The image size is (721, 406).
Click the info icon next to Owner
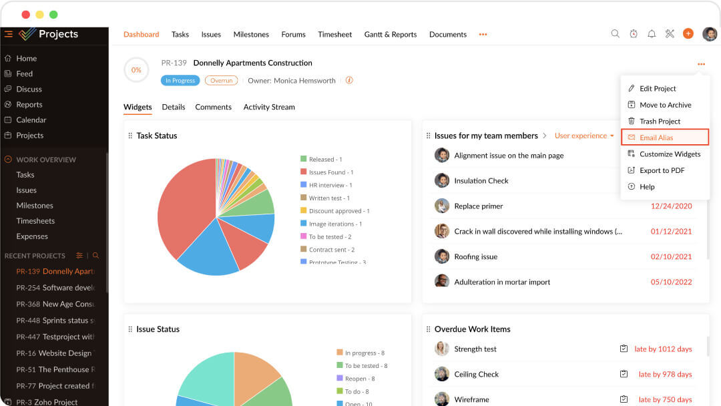click(x=349, y=79)
